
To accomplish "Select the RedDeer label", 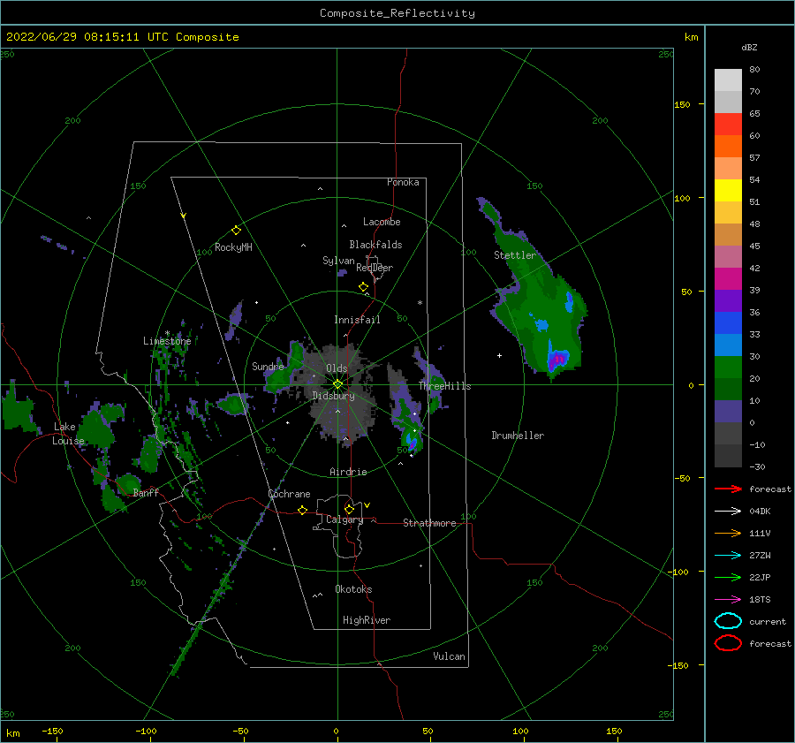I will point(375,268).
